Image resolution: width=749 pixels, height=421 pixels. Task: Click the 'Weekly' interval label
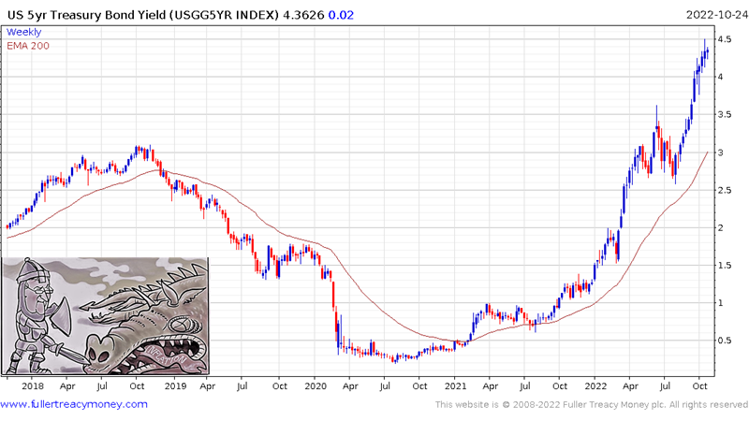[24, 32]
